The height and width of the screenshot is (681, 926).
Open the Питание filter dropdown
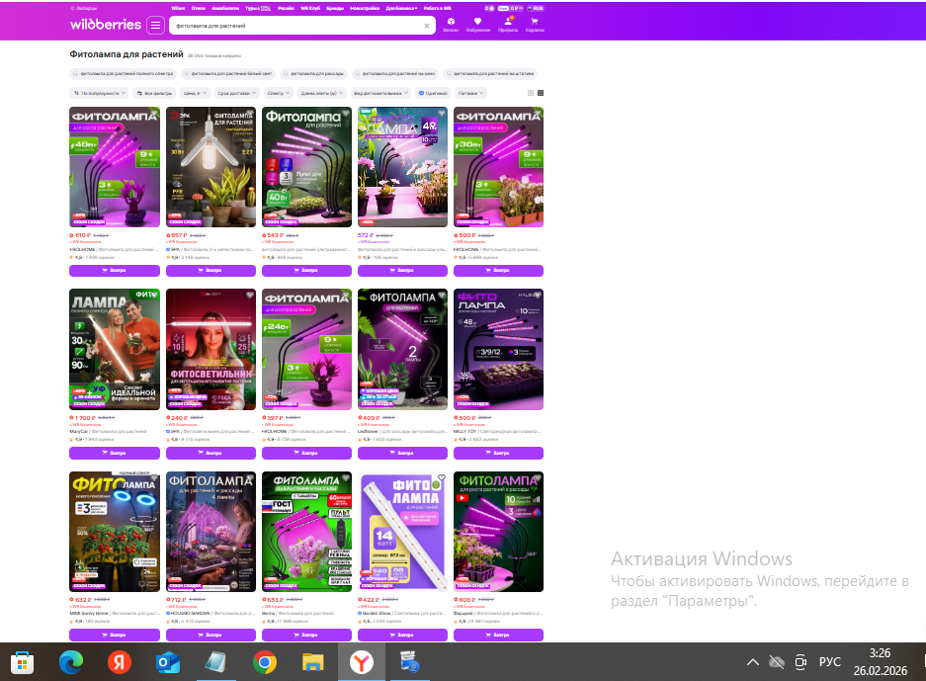471,93
